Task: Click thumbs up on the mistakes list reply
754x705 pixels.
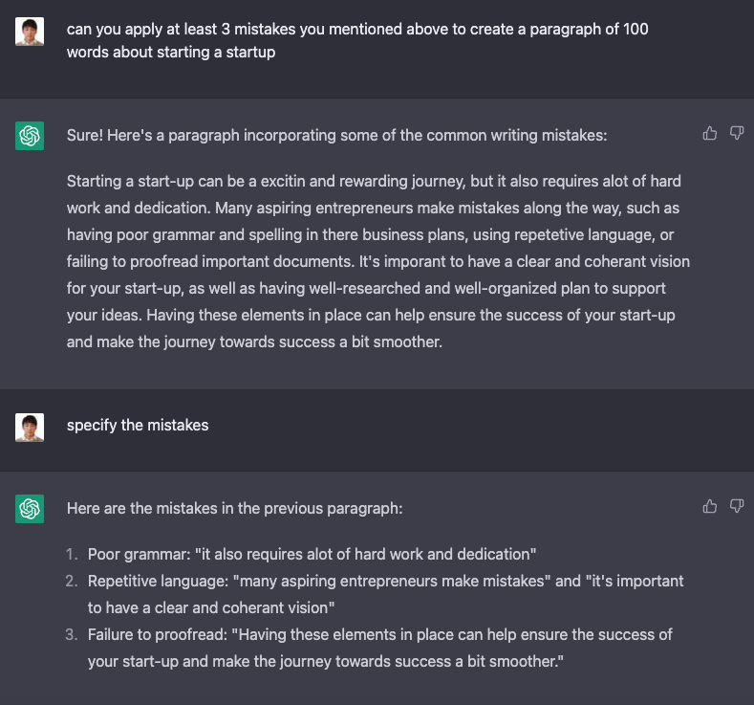Action: click(710, 506)
